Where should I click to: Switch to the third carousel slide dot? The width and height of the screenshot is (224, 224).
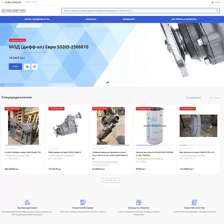pyautogui.click(x=114, y=83)
